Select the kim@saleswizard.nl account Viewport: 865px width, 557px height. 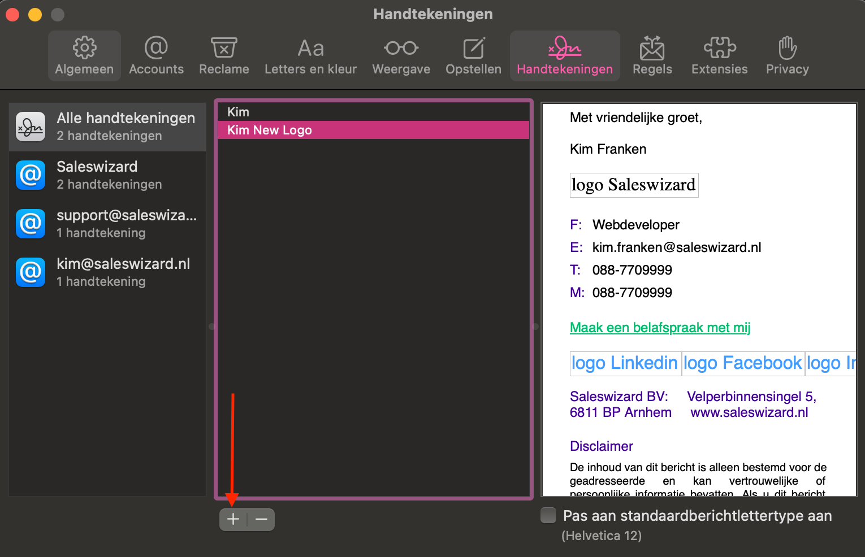point(107,272)
